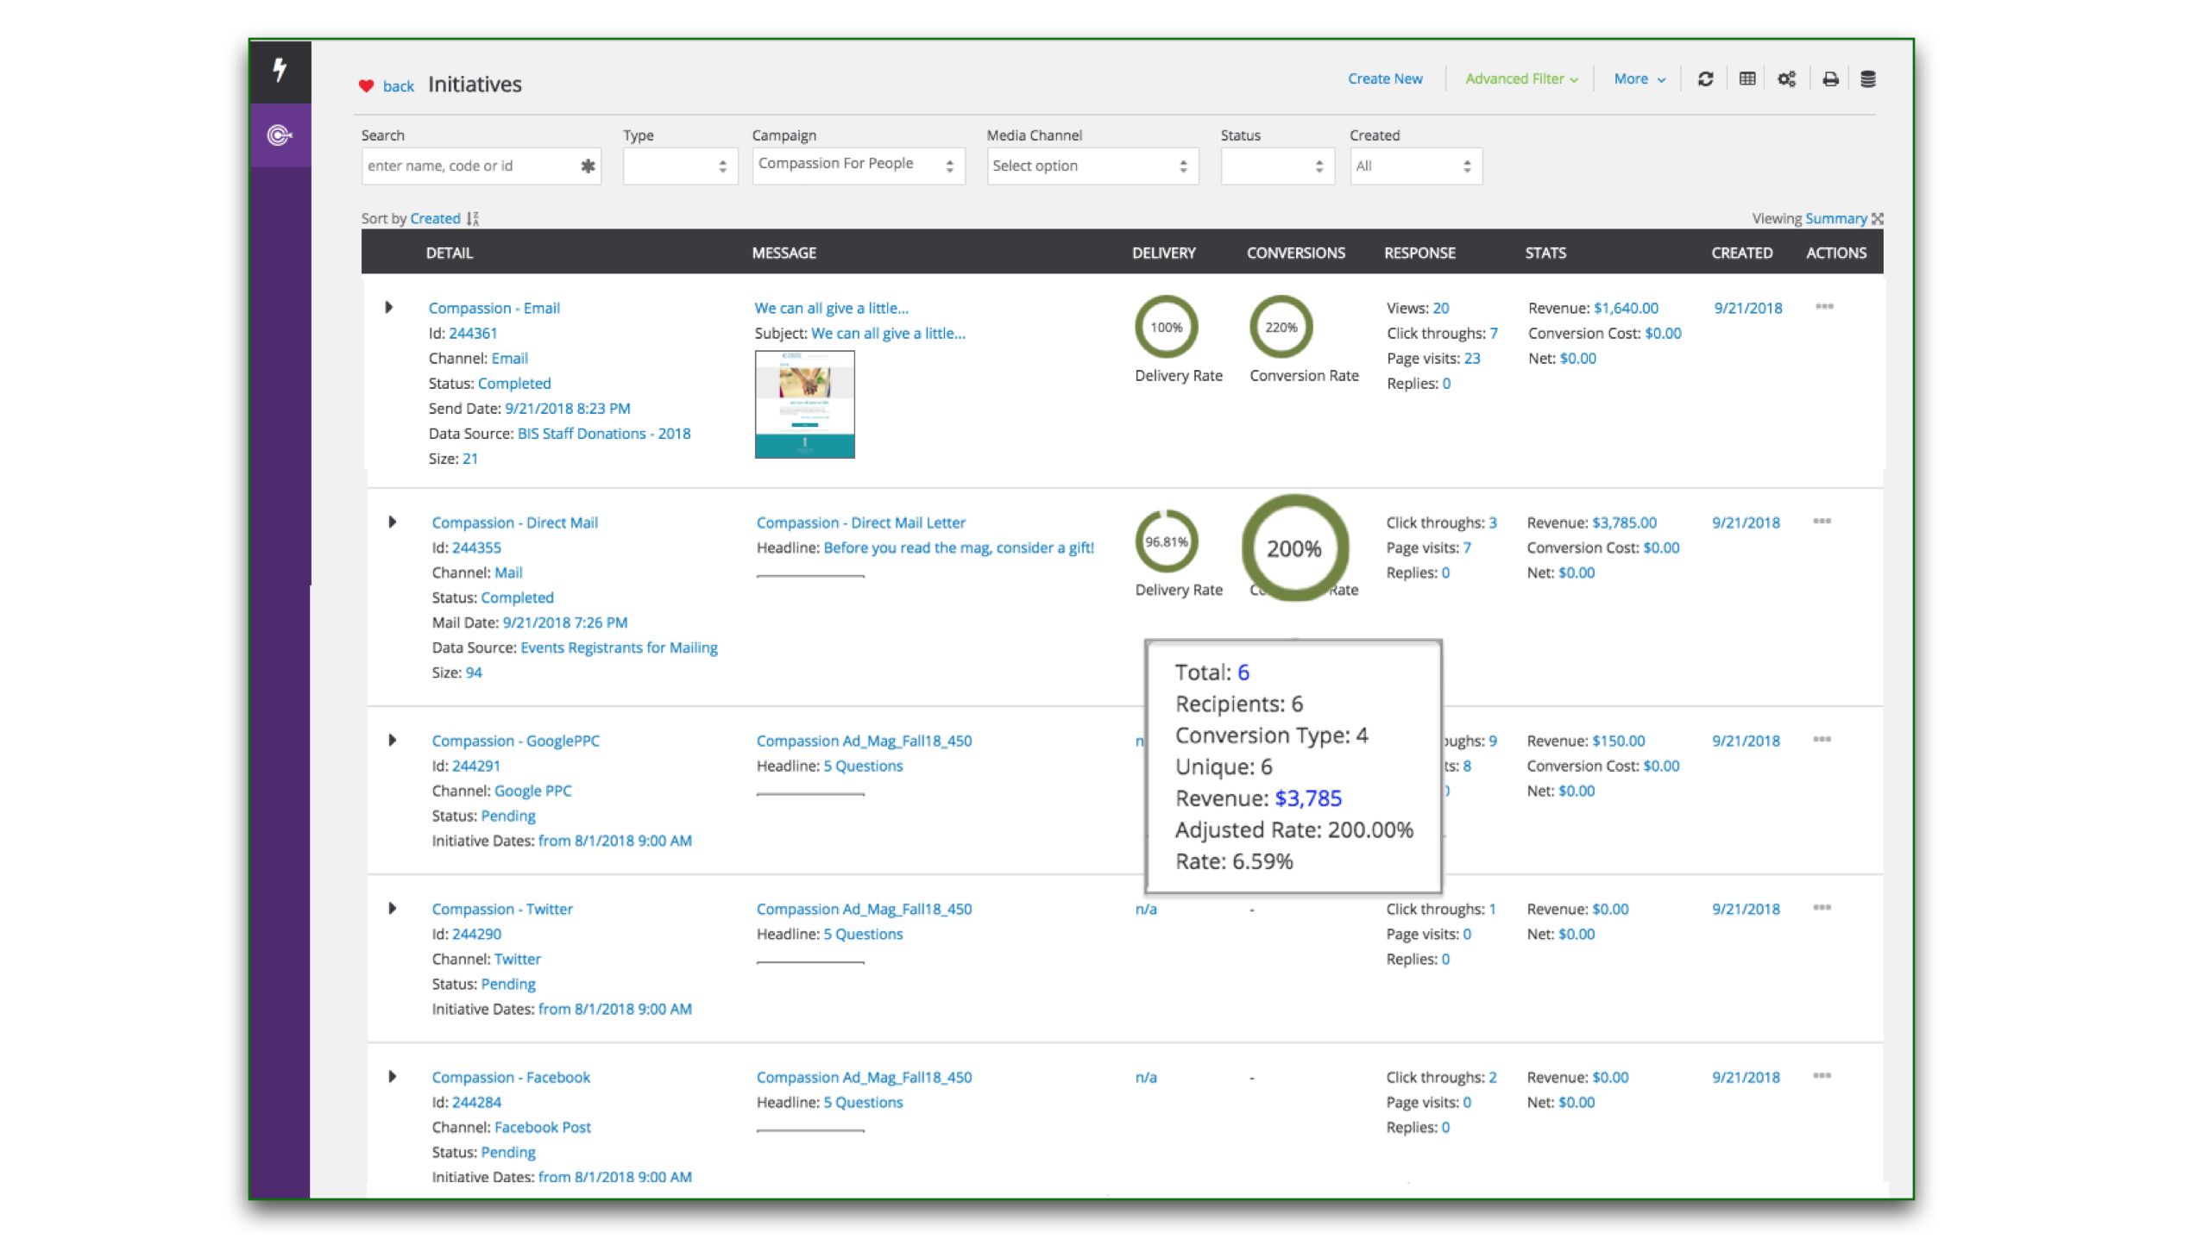The image size is (2209, 1239).
Task: Open the Media Channel select option dropdown
Action: coord(1092,166)
